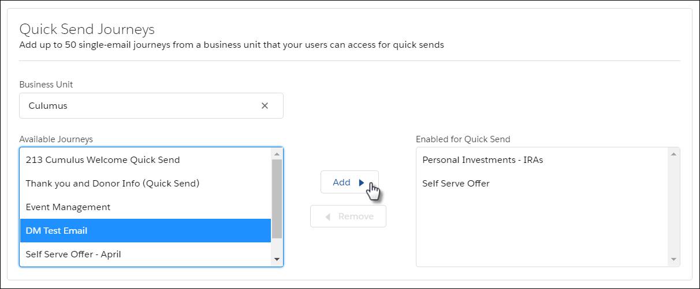This screenshot has height=289, width=700.
Task: Select the DM Test Email journey
Action: point(146,230)
